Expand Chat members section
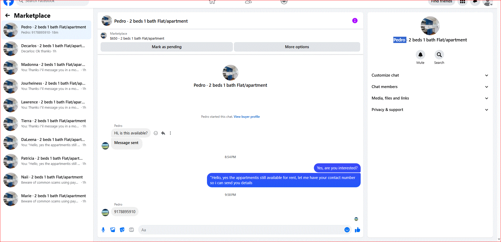The height and width of the screenshot is (242, 501). 430,87
